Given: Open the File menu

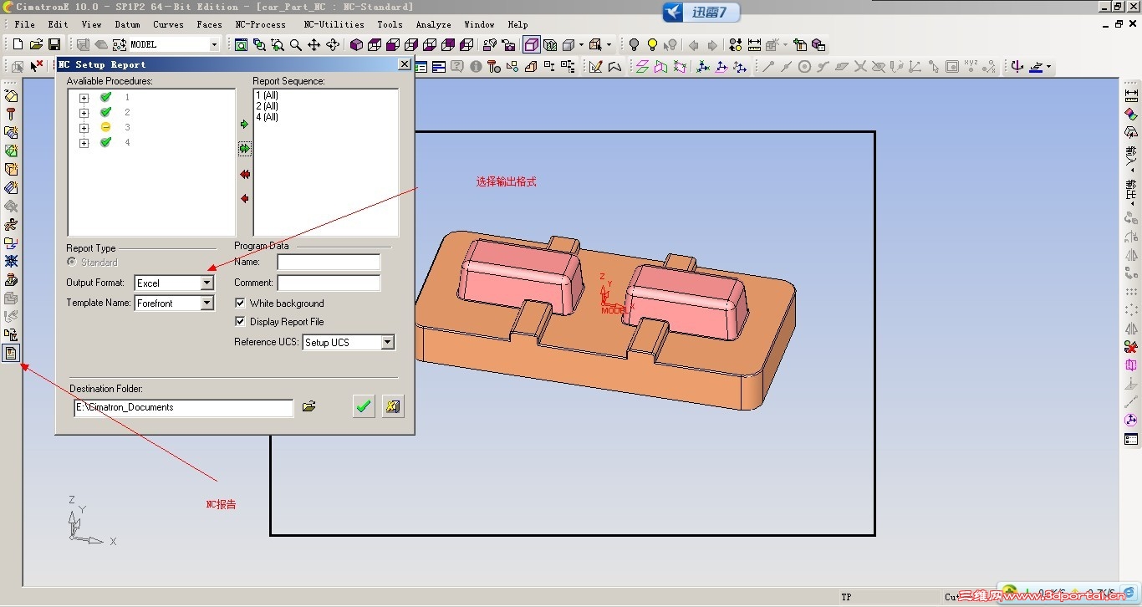Looking at the screenshot, I should coord(24,24).
